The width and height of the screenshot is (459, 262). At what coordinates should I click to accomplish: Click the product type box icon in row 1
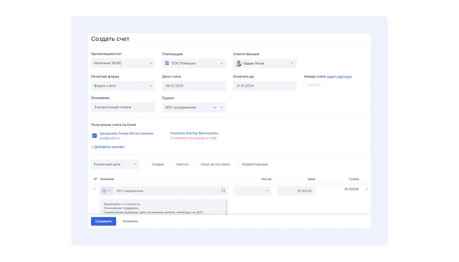click(104, 191)
